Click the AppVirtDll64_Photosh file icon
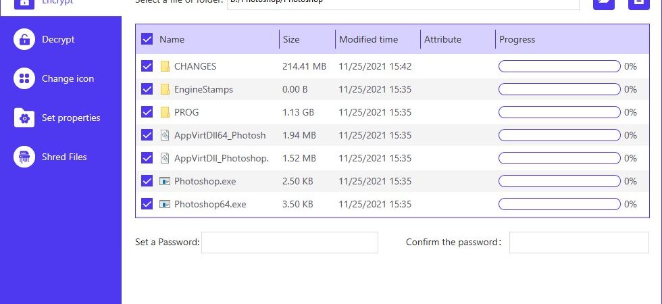Viewport: 662px width, 304px height. coord(165,135)
